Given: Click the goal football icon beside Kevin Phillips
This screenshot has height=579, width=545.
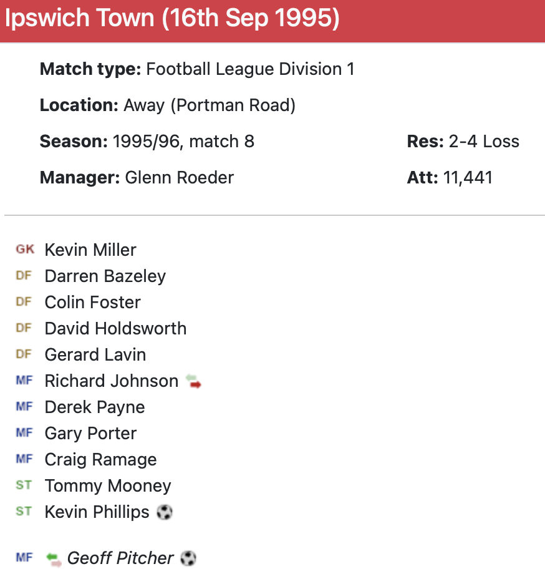Looking at the screenshot, I should (165, 512).
